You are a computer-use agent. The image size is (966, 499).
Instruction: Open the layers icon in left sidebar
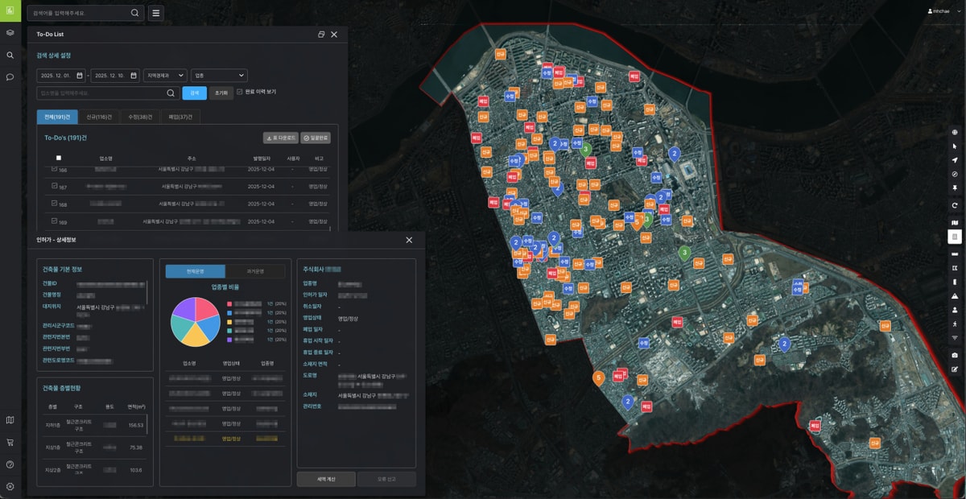tap(10, 33)
